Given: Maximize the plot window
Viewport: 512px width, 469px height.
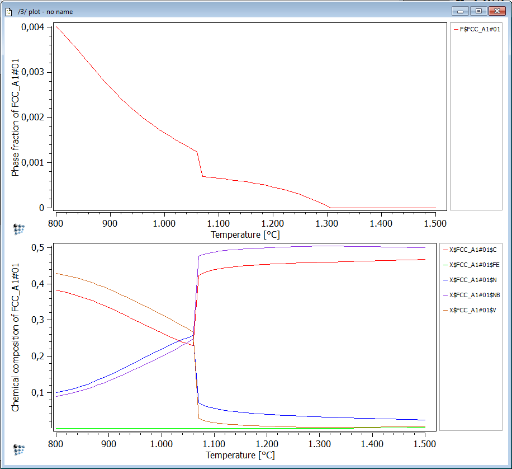Looking at the screenshot, I should pyautogui.click(x=478, y=11).
